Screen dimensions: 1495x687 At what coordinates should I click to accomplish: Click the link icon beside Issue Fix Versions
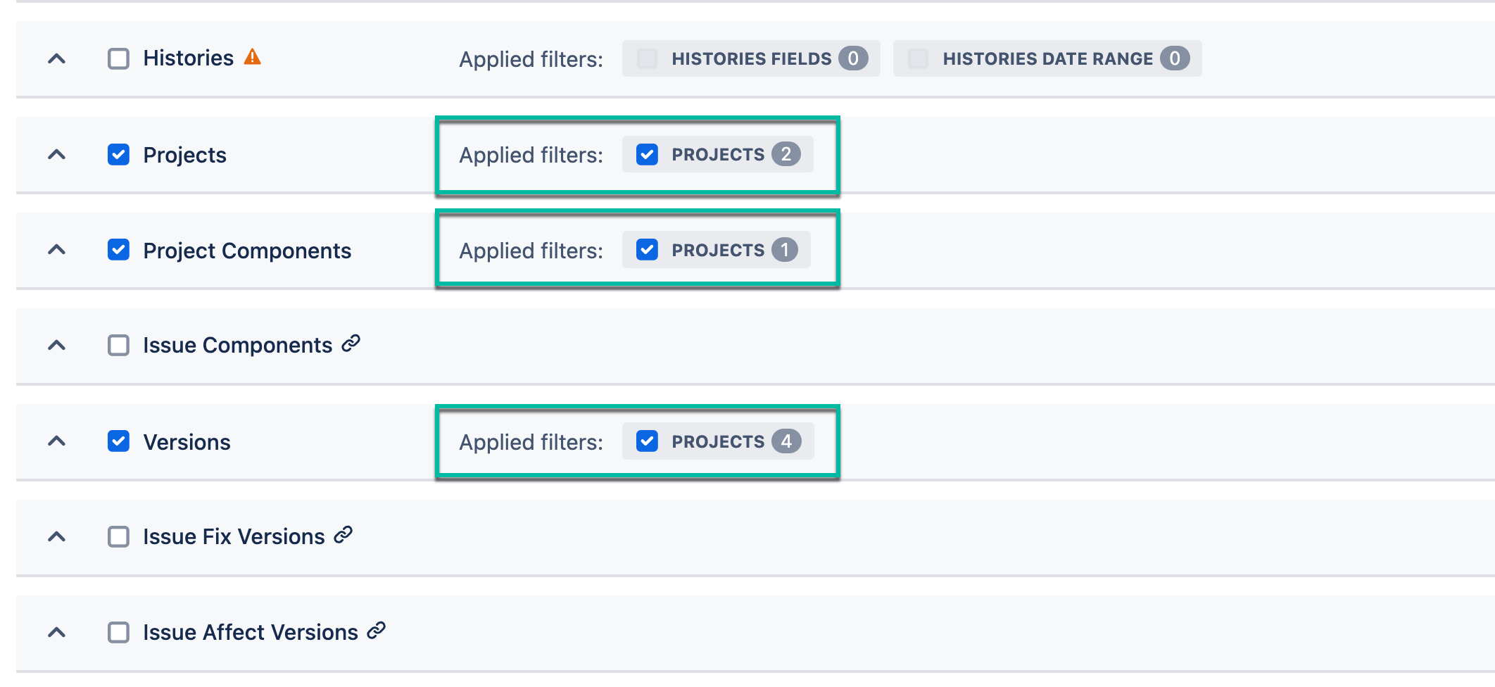click(x=342, y=536)
